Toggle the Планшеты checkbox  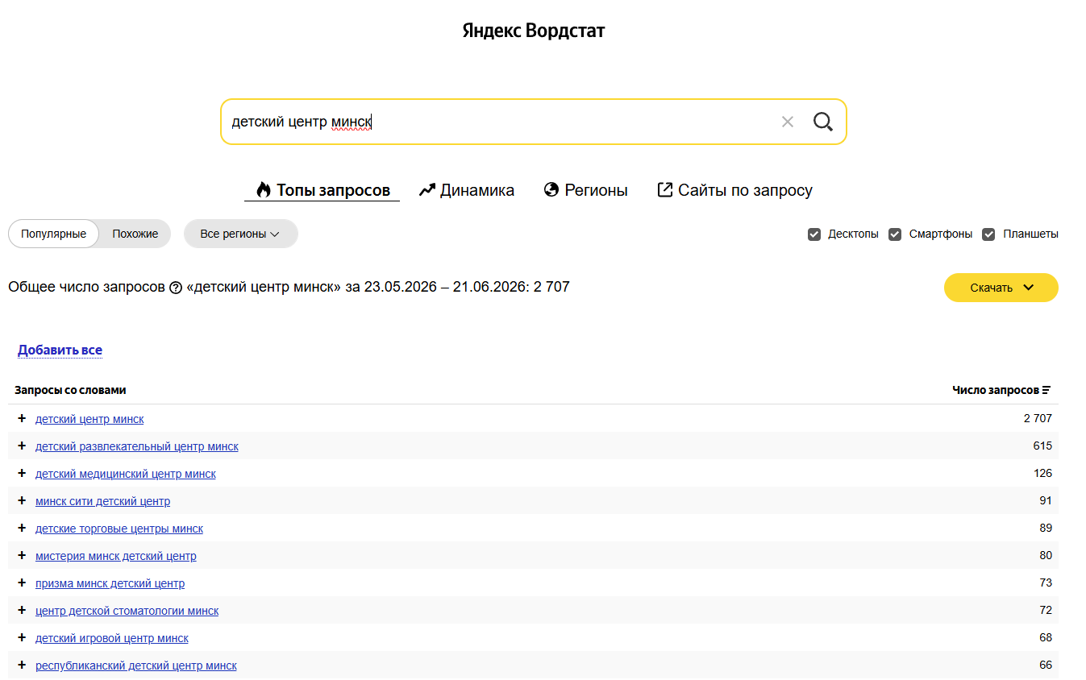(x=988, y=234)
